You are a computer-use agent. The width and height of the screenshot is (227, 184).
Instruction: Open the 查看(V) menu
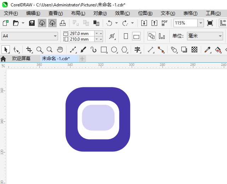(x=56, y=13)
